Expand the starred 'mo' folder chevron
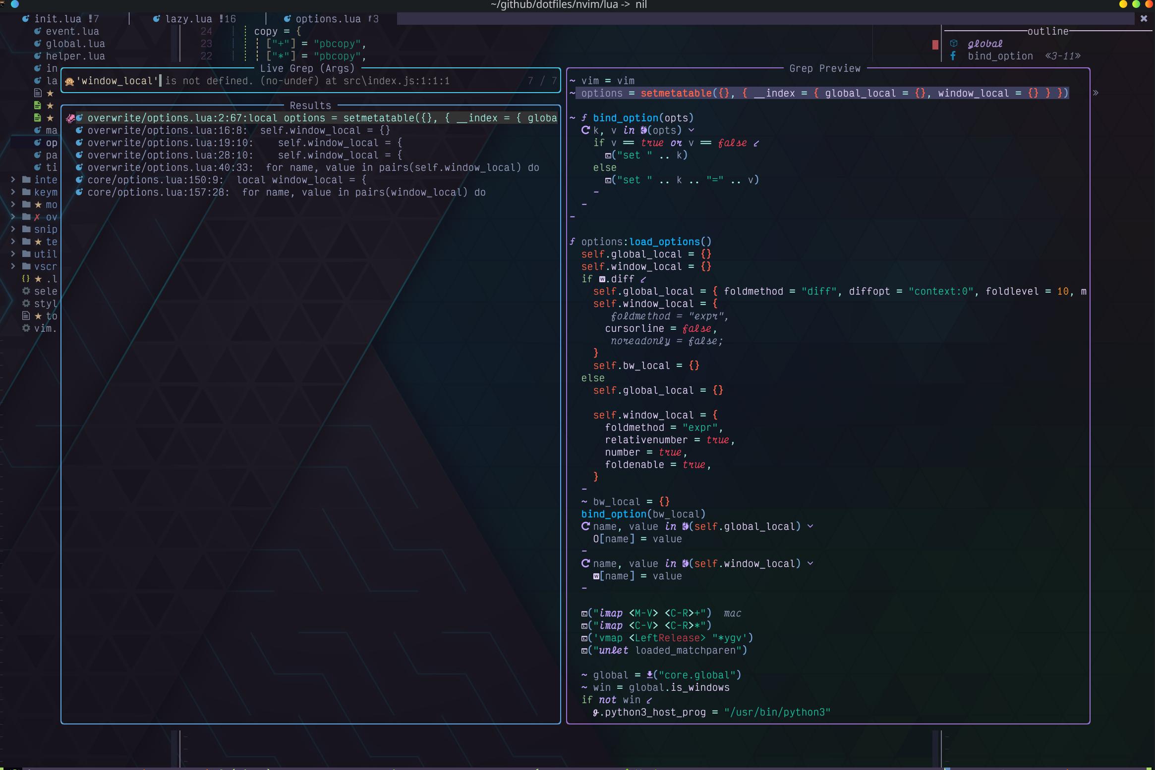 (13, 205)
